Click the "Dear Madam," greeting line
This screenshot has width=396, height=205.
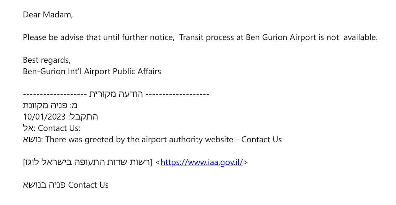tap(48, 15)
